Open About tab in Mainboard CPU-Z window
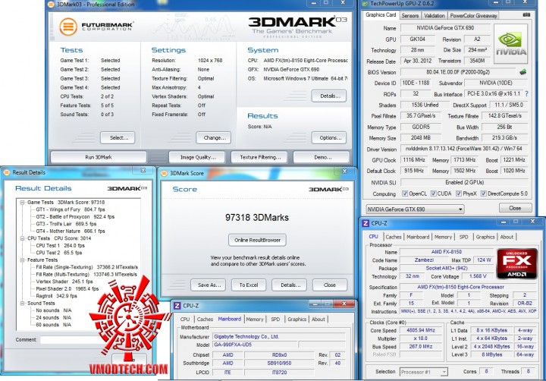The image size is (546, 381). coord(318,320)
